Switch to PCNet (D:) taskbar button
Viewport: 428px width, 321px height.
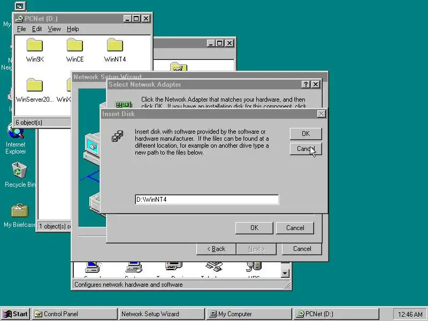click(336, 314)
